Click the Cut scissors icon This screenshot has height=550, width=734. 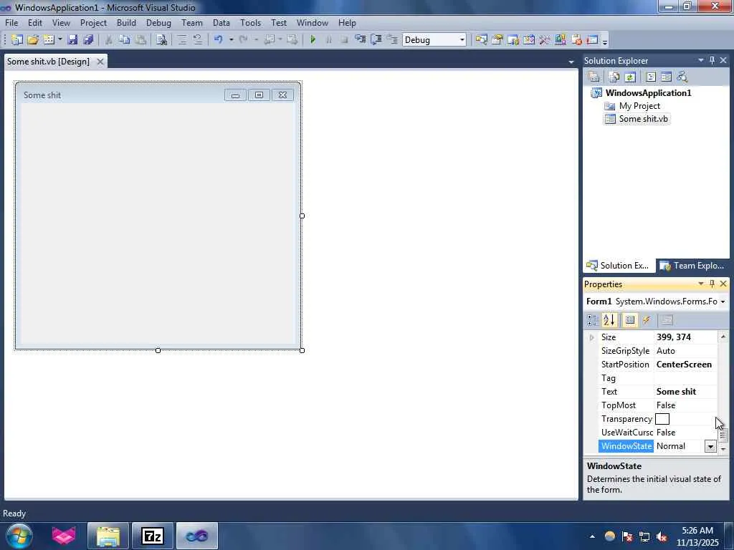[109, 40]
